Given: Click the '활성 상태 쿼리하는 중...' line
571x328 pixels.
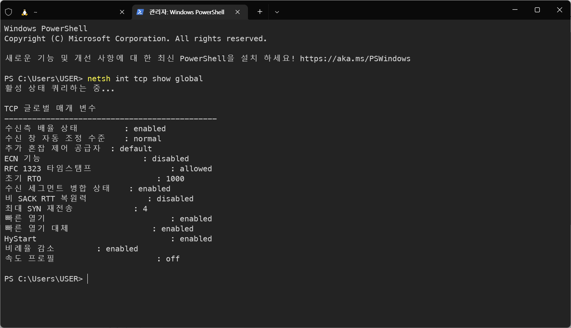Looking at the screenshot, I should pos(59,89).
